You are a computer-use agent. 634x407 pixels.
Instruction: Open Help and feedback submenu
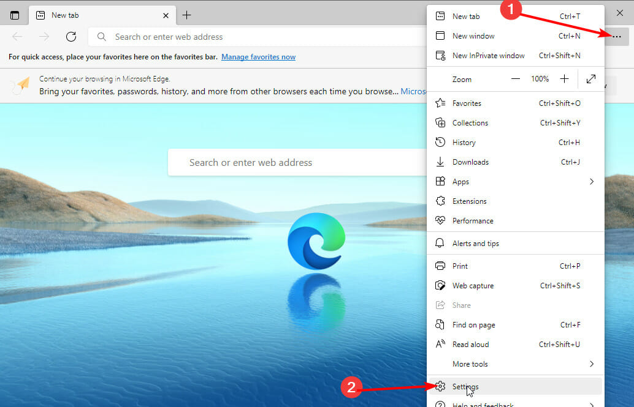coord(516,403)
